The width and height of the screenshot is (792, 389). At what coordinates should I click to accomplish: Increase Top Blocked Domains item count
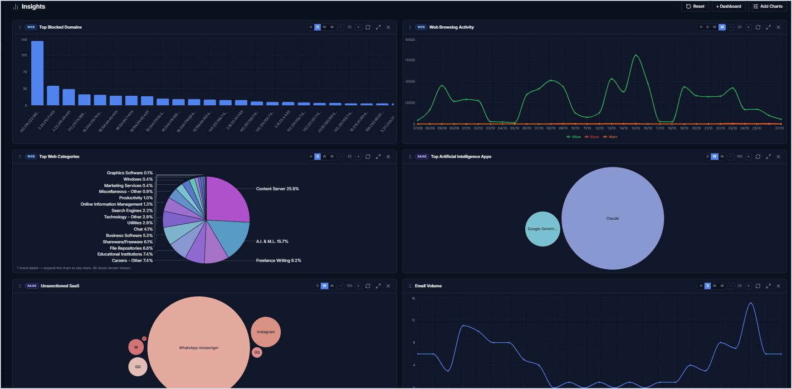(358, 27)
